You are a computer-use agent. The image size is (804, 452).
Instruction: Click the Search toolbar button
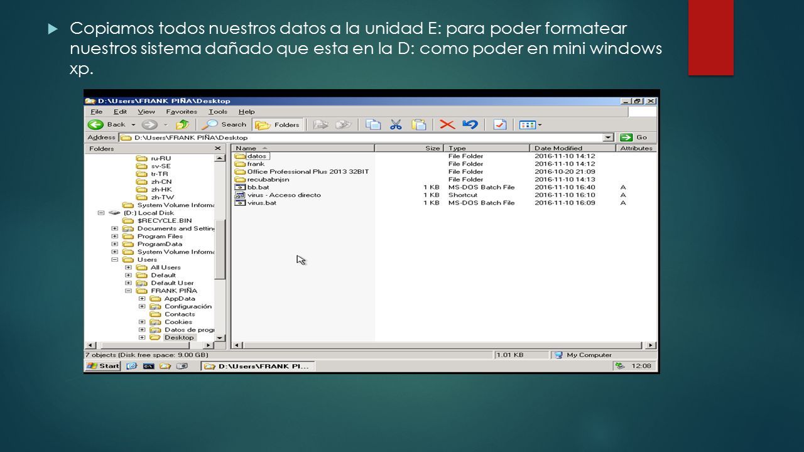(224, 124)
